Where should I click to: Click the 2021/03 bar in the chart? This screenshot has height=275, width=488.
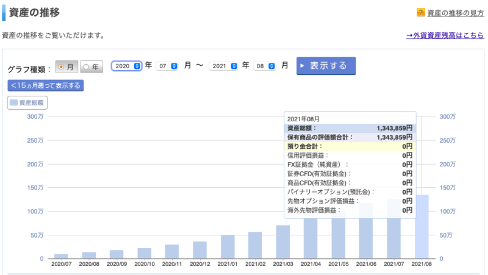(x=283, y=242)
